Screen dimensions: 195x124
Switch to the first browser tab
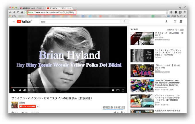[32, 8]
